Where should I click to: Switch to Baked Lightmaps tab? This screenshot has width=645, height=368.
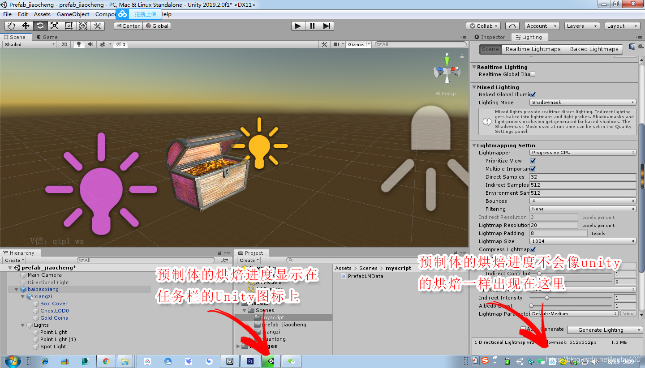click(594, 49)
